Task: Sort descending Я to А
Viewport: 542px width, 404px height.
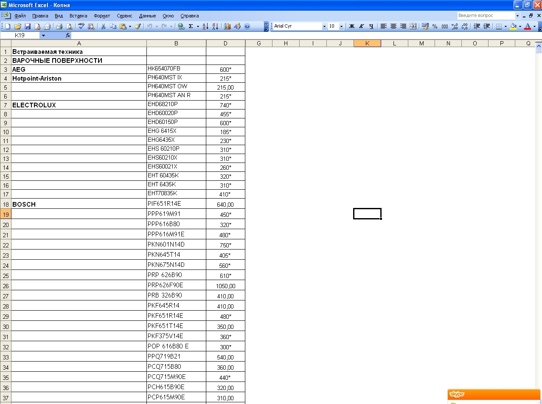Action: tap(215, 26)
